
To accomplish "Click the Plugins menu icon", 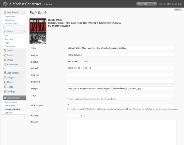I will [x=5, y=78].
